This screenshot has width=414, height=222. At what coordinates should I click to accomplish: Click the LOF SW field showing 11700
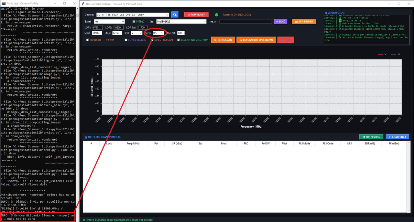pyautogui.click(x=143, y=27)
